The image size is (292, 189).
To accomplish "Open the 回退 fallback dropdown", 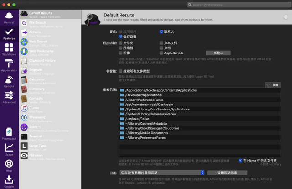I will (162, 173).
